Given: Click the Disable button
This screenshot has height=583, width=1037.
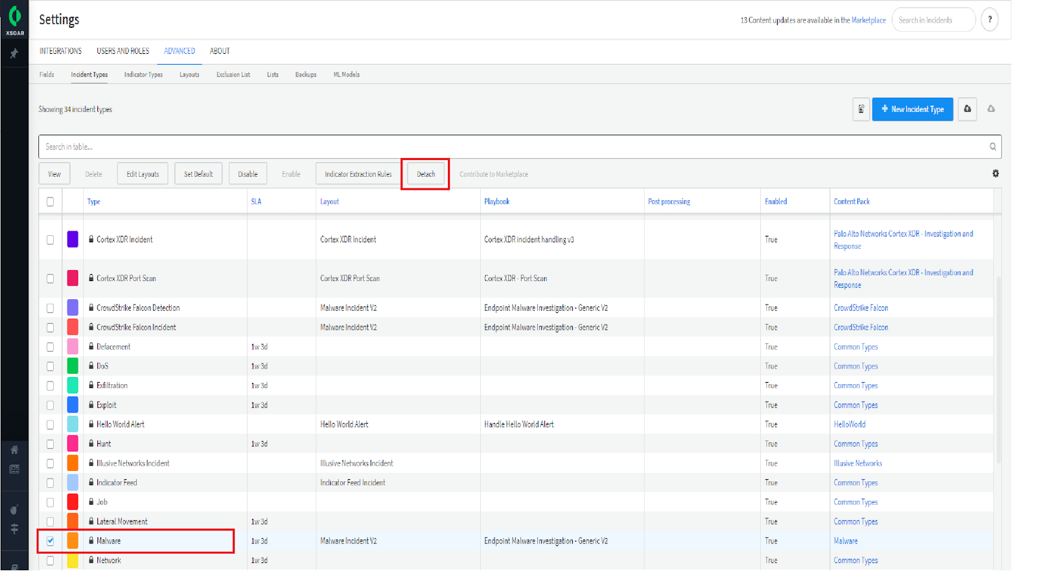Looking at the screenshot, I should coord(248,174).
